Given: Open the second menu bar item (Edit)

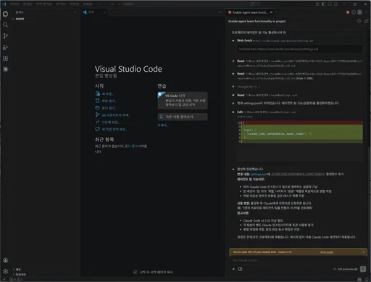Looking at the screenshot, I should point(28,4).
